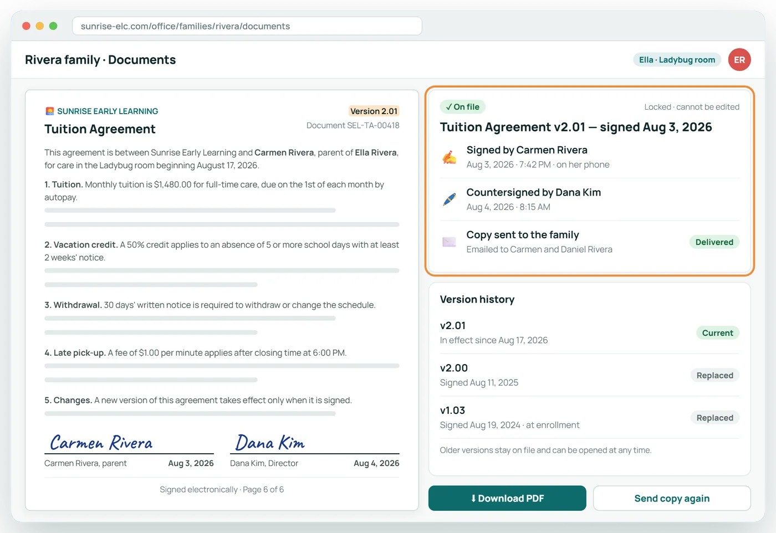This screenshot has height=533, width=776.
Task: Open version v1.03 signed at enrollment
Action: [590, 417]
